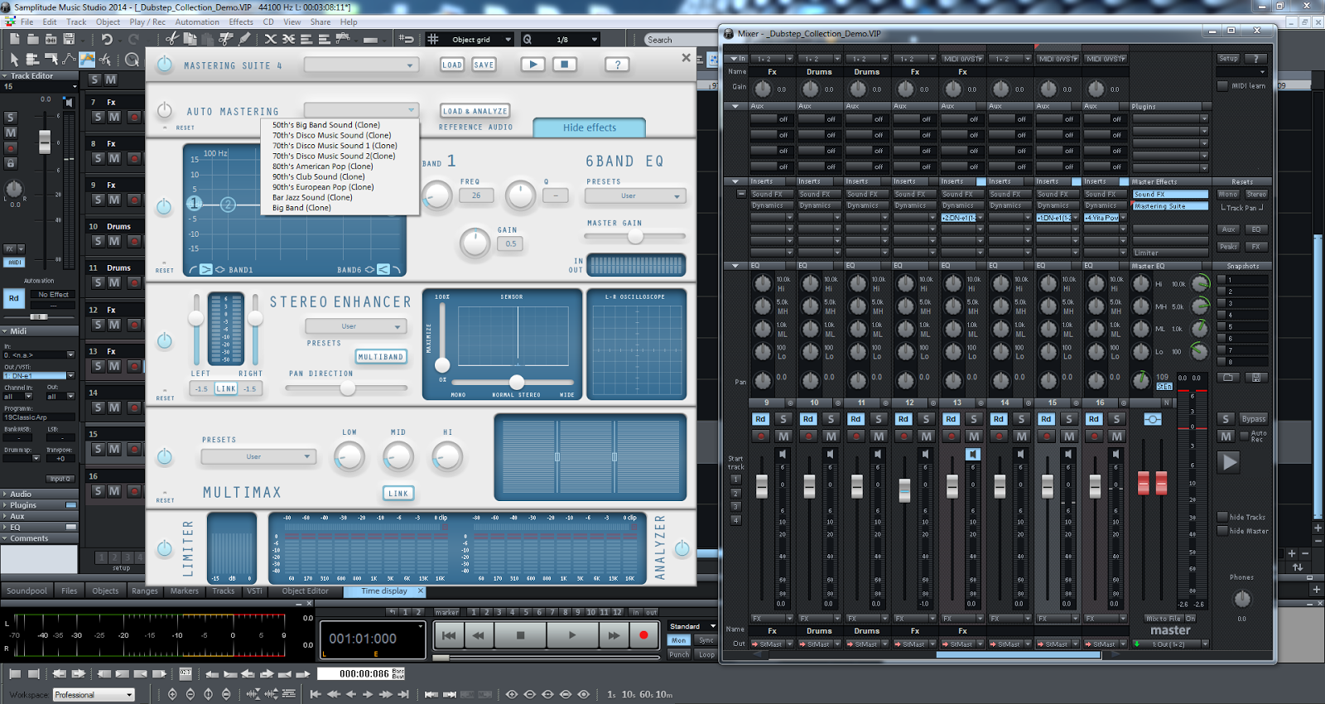Screen dimensions: 1325x704
Task: Click the Auto Mastering power icon
Action: pyautogui.click(x=165, y=110)
